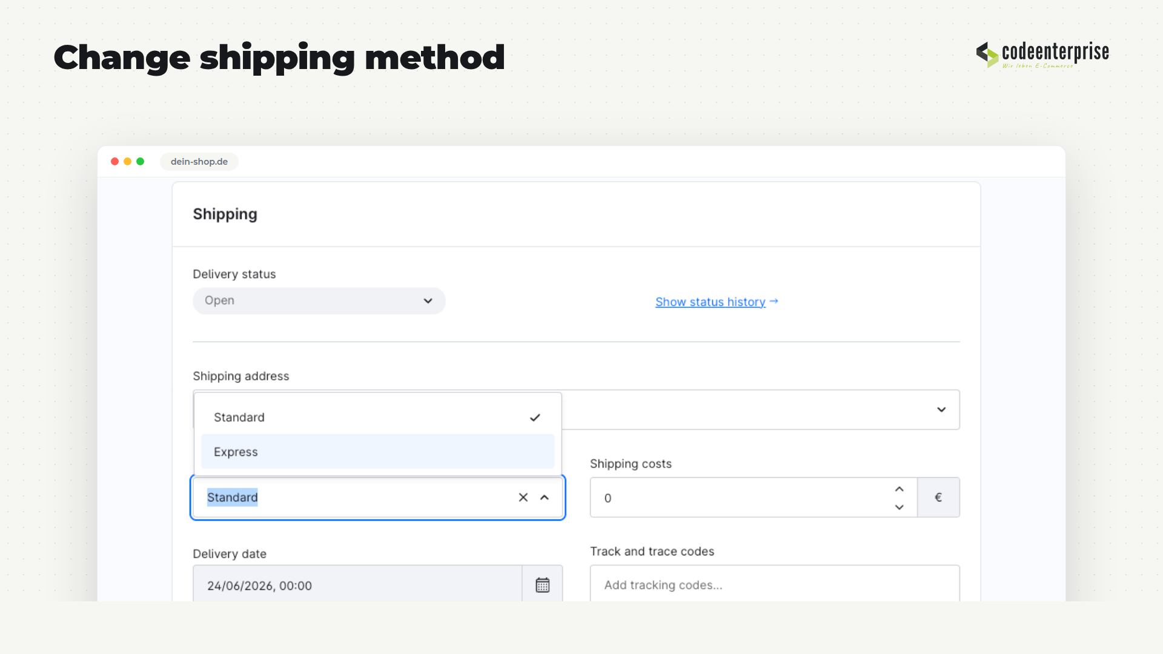Viewport: 1163px width, 654px height.
Task: Click the Shipping address label
Action: coord(241,376)
